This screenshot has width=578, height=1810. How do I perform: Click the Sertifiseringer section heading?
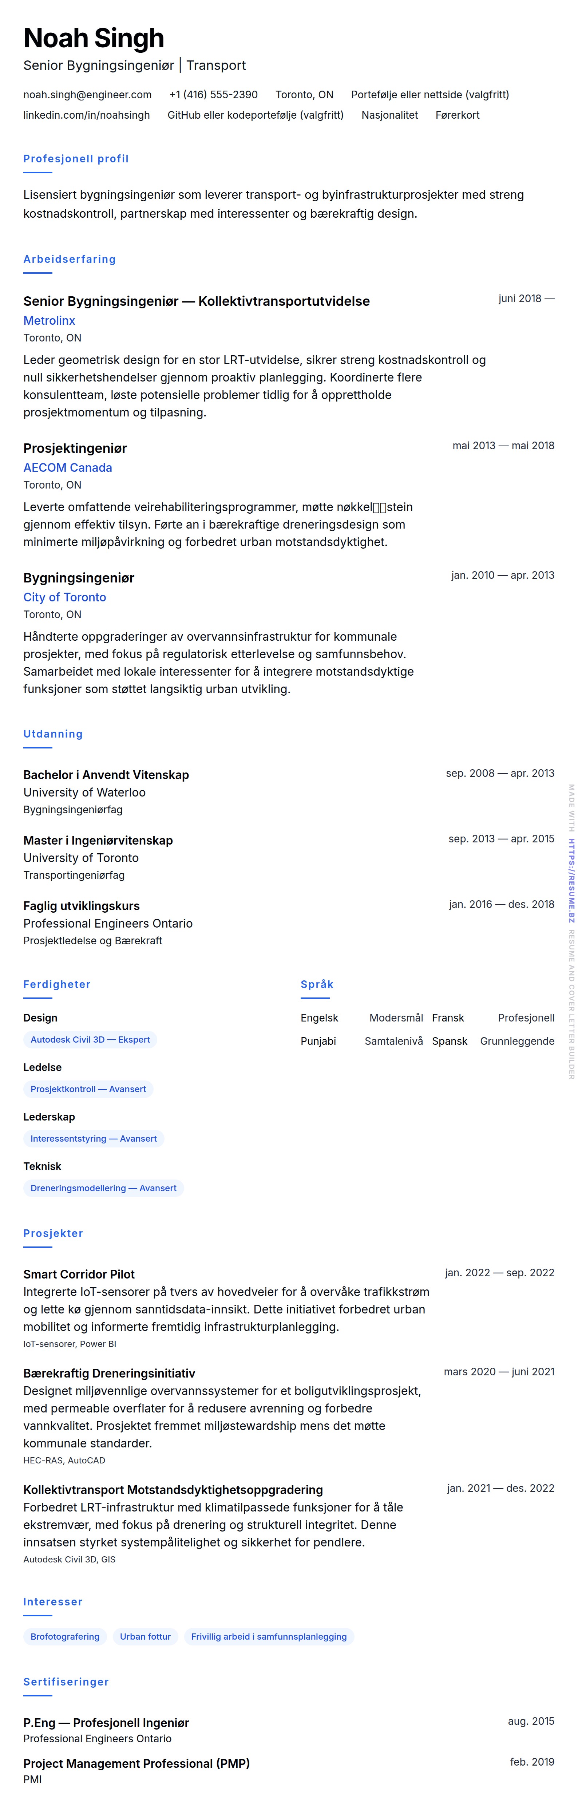66,1681
